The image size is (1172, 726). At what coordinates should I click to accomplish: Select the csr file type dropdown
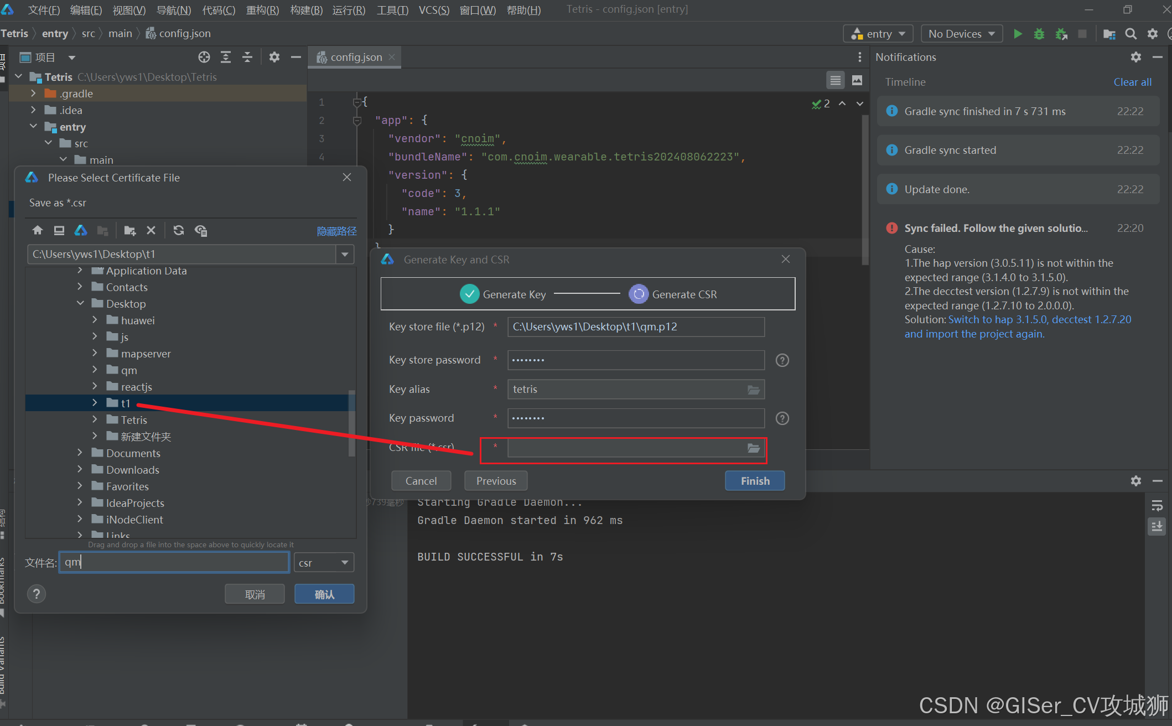tap(325, 563)
